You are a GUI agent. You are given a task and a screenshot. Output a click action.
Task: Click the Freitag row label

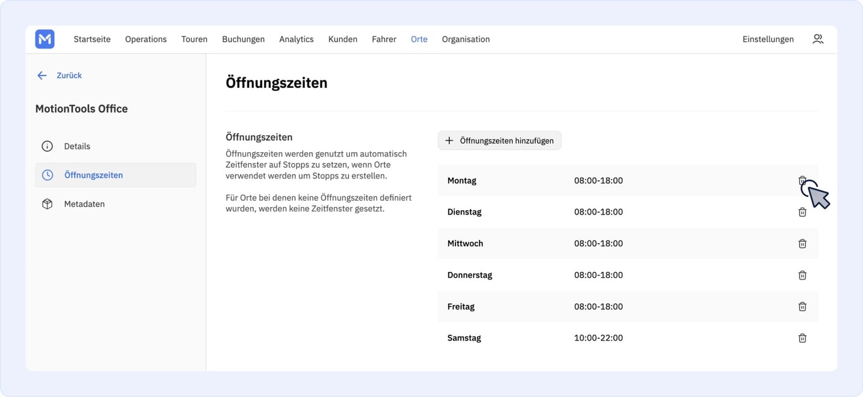tap(461, 307)
